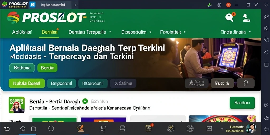Select the RlOaceuhtl filter tab
This screenshot has height=135, width=270.
pyautogui.click(x=93, y=83)
